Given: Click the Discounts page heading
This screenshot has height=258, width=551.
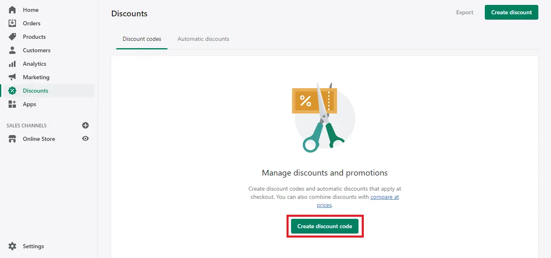Looking at the screenshot, I should 129,13.
